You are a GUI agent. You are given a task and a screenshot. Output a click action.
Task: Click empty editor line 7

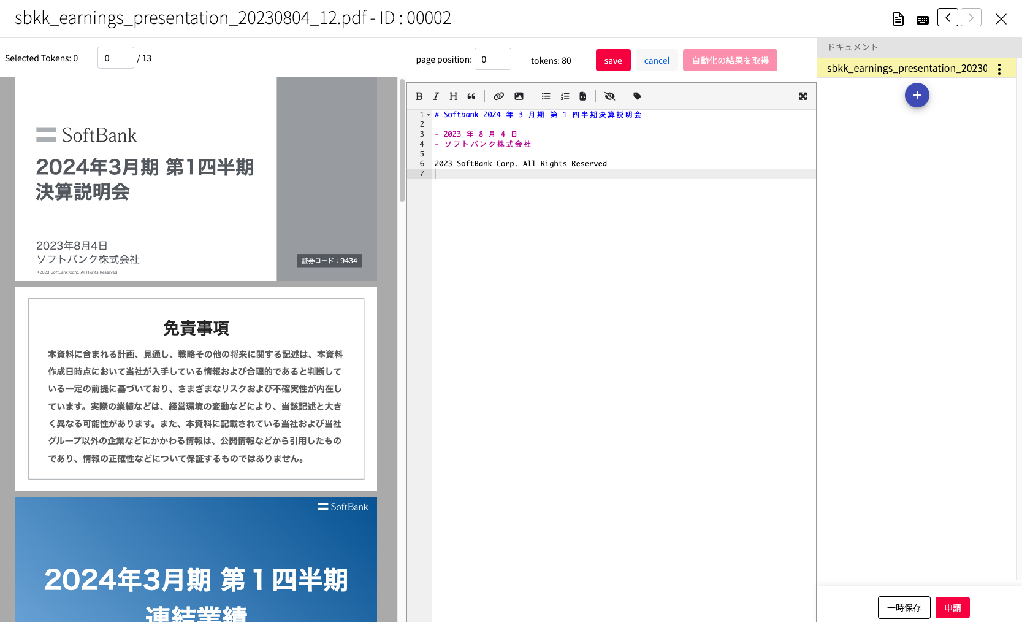(x=623, y=174)
